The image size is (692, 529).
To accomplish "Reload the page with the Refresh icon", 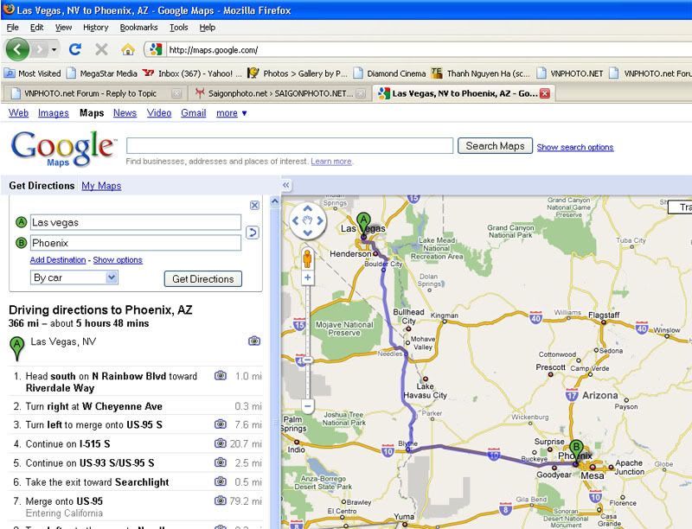I will tap(75, 49).
